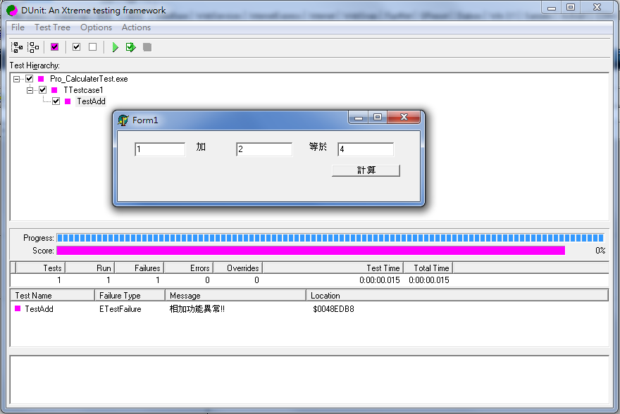620x414 pixels.
Task: Click the first number input field containing 1
Action: click(x=160, y=149)
